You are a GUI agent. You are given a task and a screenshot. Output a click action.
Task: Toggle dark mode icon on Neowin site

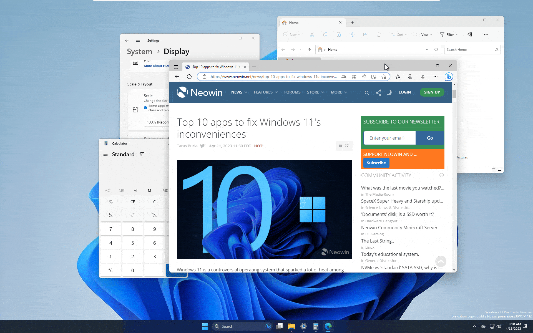(389, 92)
